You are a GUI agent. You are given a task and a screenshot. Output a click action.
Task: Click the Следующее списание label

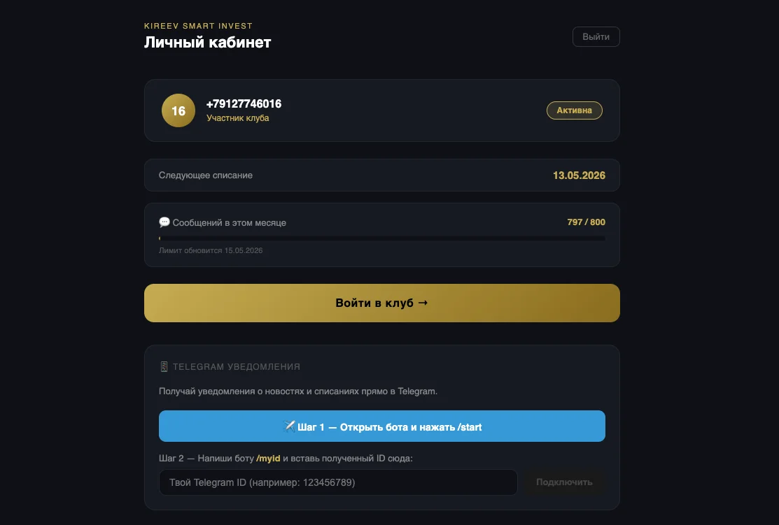point(206,175)
